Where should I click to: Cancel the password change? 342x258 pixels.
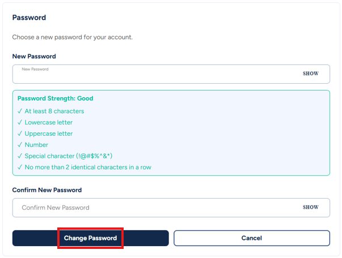[x=251, y=238]
